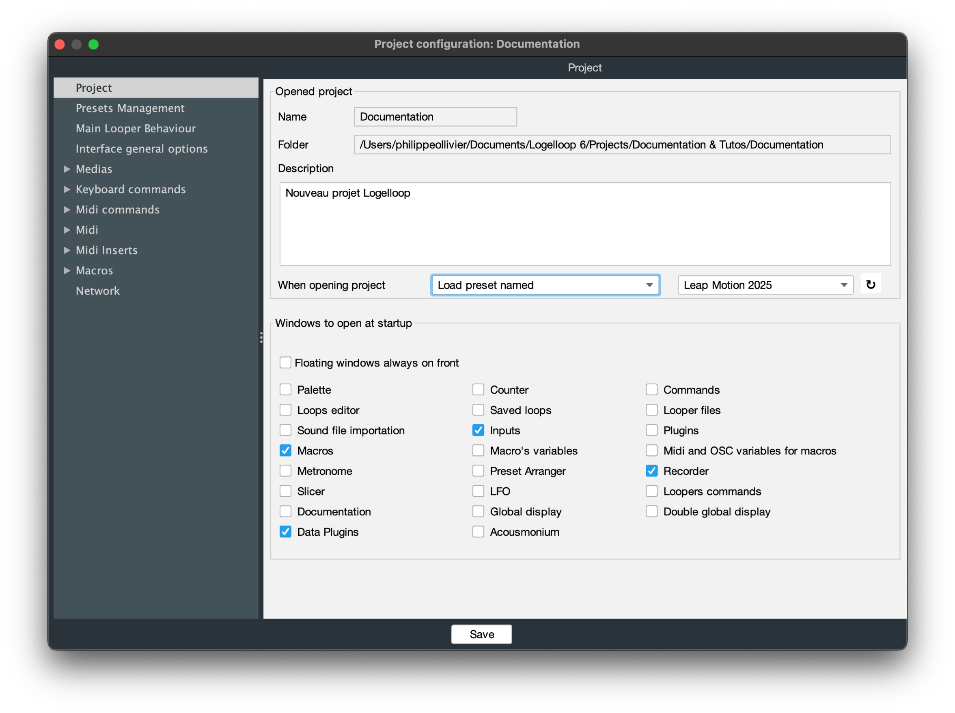Viewport: 955px width, 713px height.
Task: Click the sidebar splitter handle dots
Action: 261,337
